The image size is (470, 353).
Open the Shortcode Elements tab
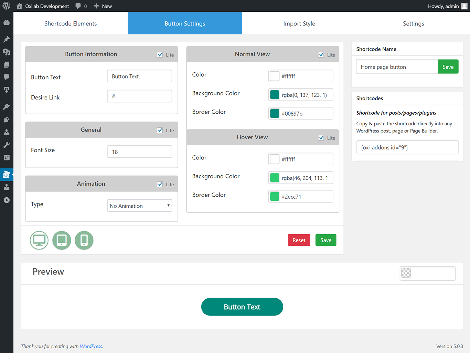71,23
